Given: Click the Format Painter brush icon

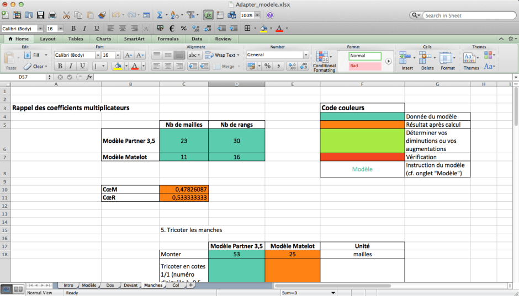Looking at the screenshot, I should pyautogui.click(x=101, y=15).
